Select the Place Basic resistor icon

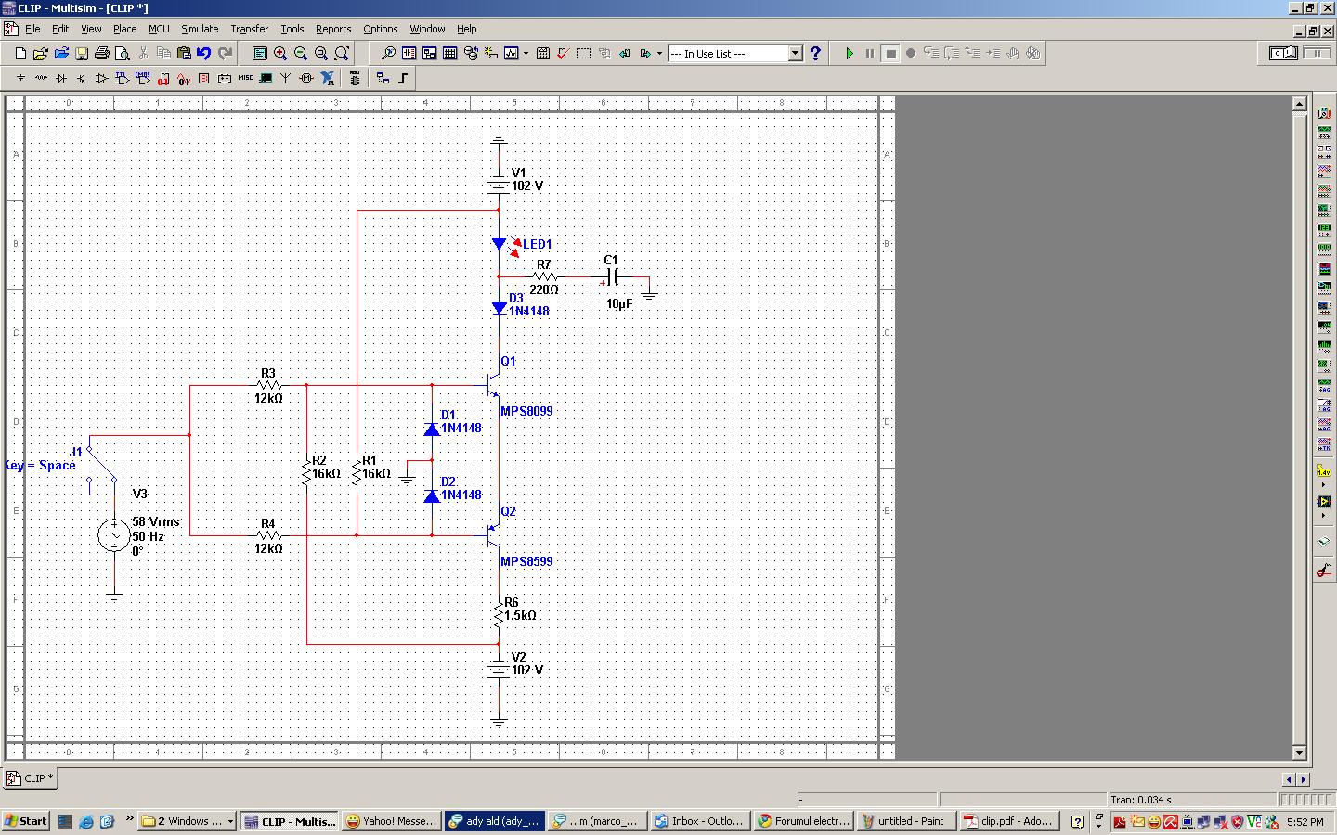coord(41,79)
